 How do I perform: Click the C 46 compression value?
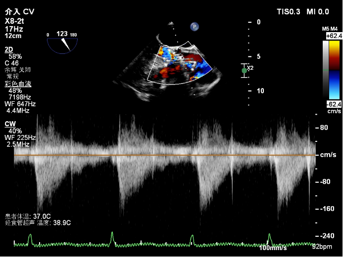(11, 63)
